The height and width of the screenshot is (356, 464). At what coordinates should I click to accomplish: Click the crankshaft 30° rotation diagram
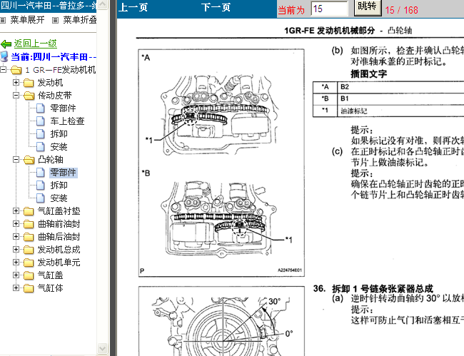click(x=221, y=321)
